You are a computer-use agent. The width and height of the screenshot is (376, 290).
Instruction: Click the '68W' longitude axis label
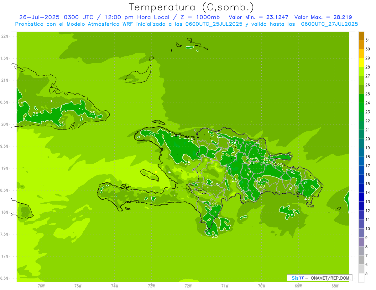tap(335, 286)
